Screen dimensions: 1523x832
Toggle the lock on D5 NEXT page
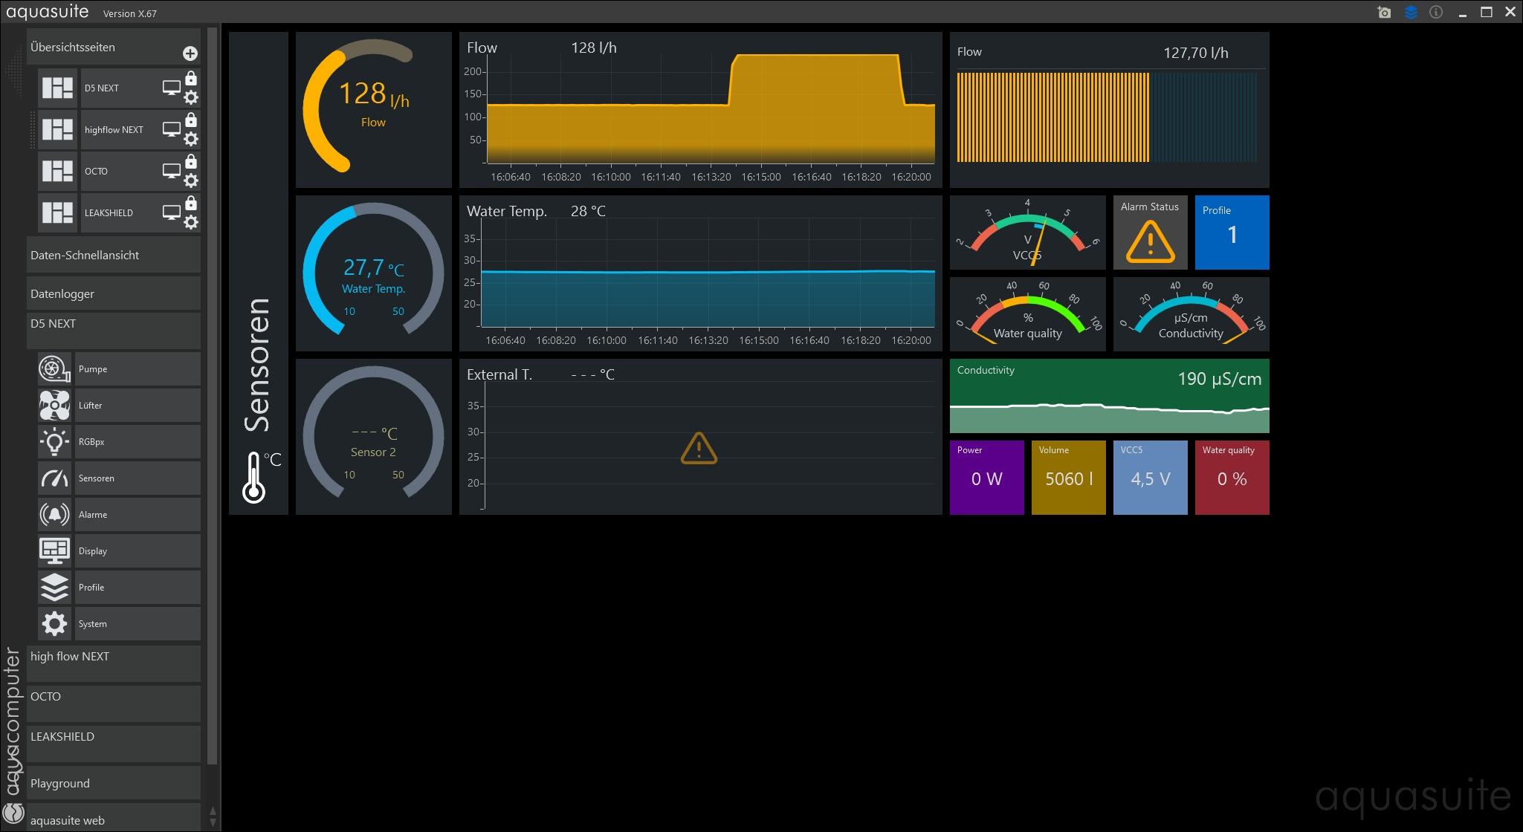(191, 78)
